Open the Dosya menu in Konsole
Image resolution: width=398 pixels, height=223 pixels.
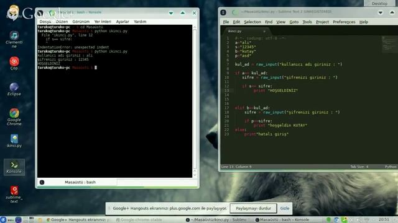(x=45, y=22)
